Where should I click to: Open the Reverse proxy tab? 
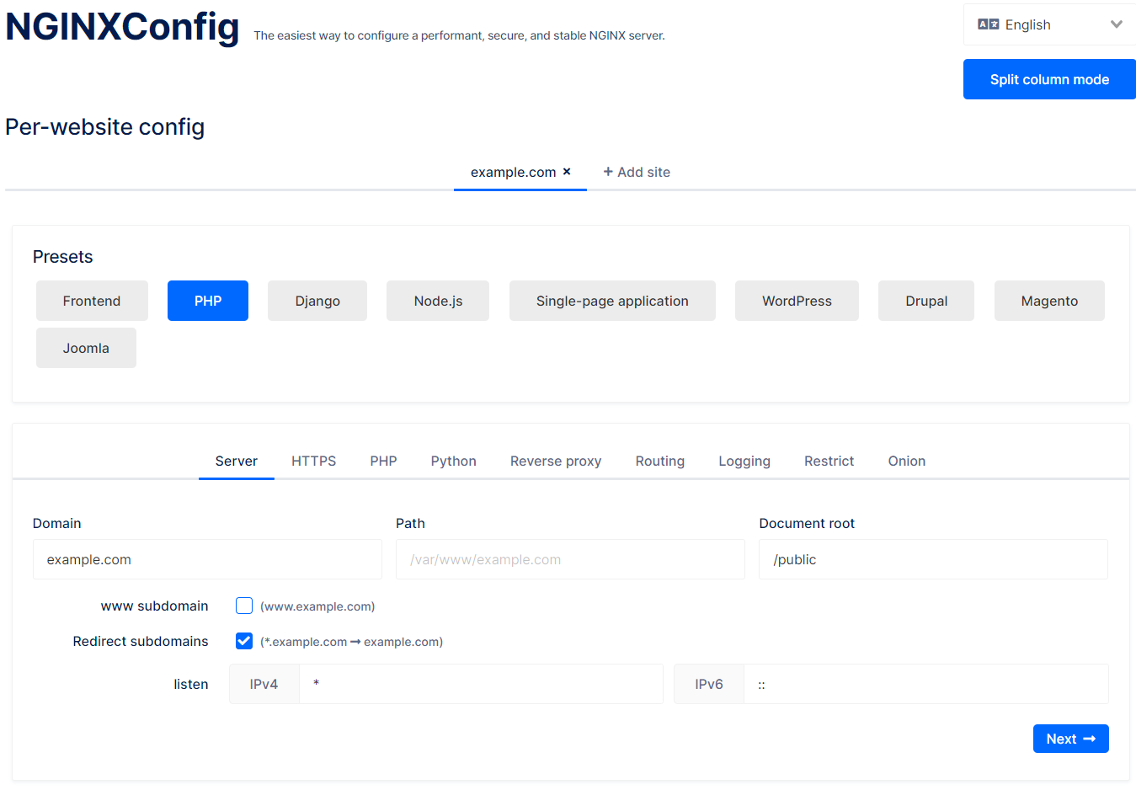coord(555,461)
